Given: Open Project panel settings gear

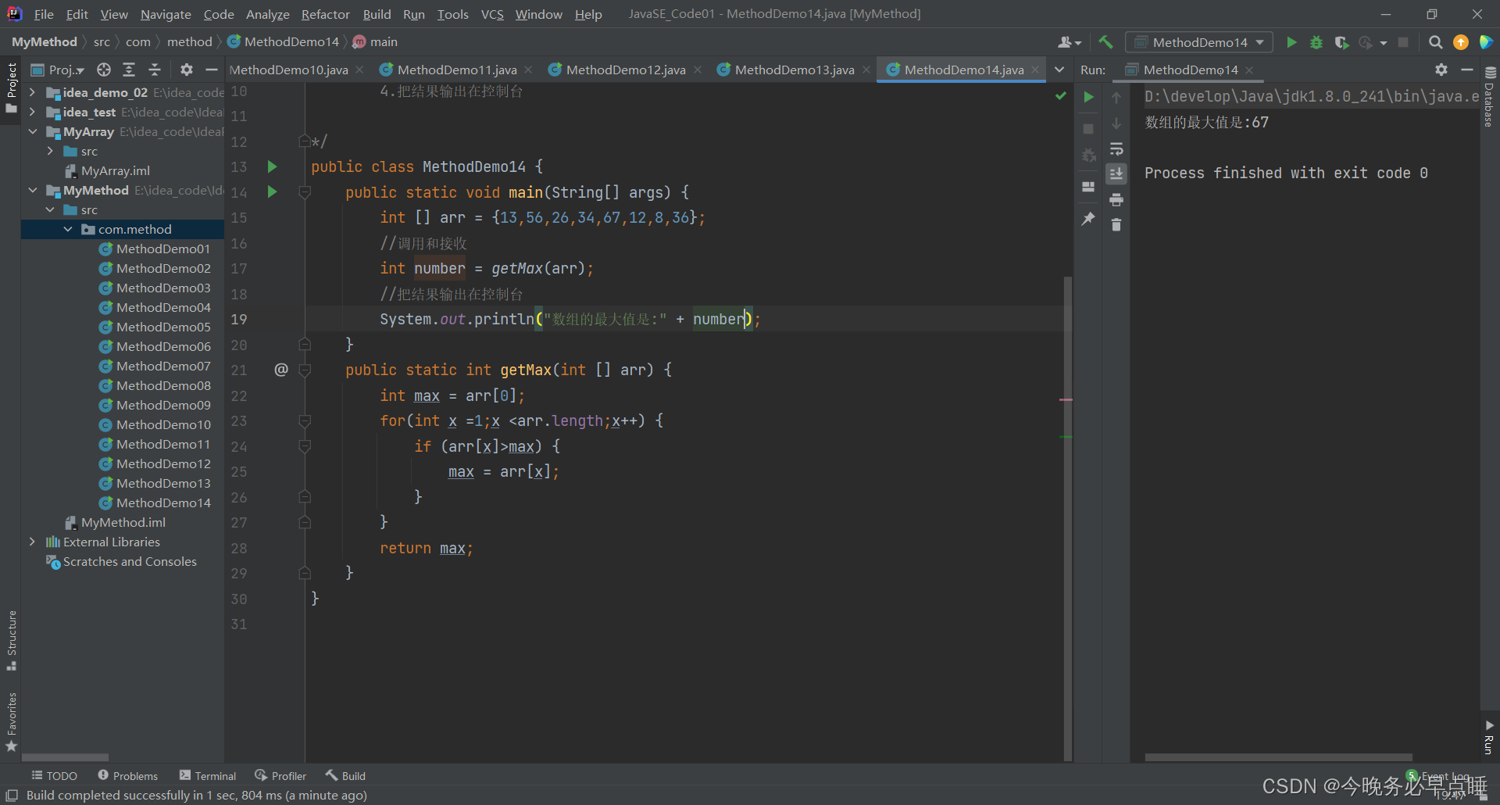Looking at the screenshot, I should 186,70.
